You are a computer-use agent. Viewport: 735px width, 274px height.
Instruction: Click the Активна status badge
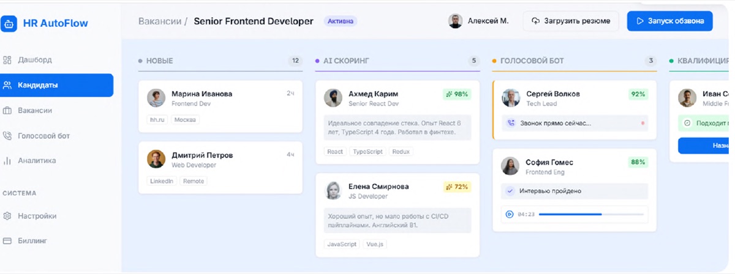tap(340, 21)
